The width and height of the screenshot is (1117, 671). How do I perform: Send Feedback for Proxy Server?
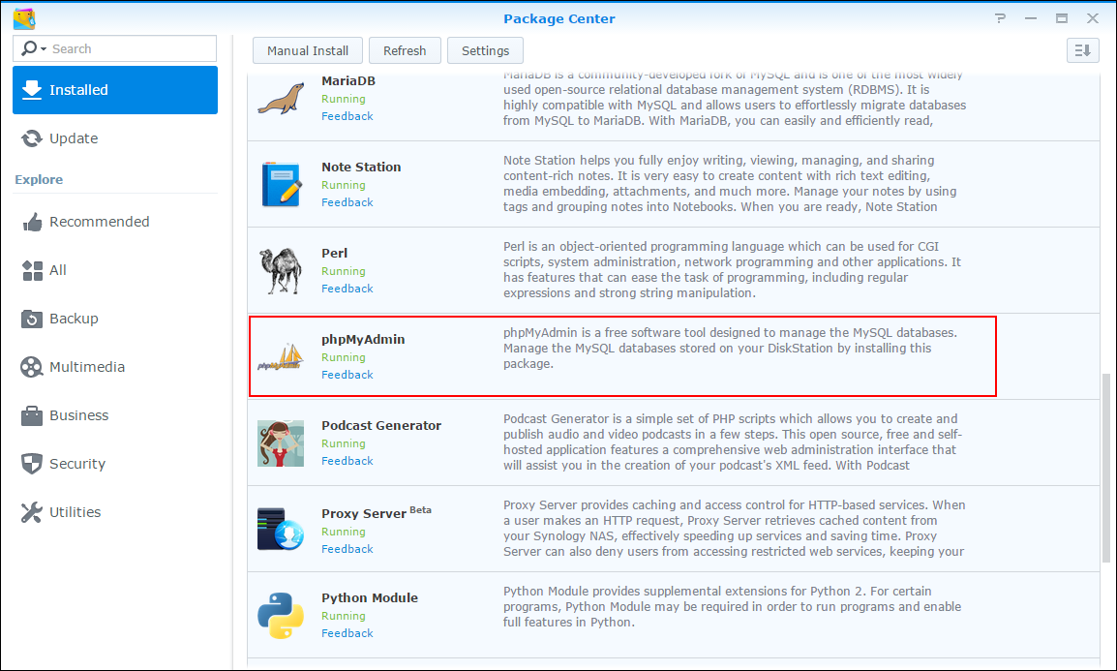(347, 549)
